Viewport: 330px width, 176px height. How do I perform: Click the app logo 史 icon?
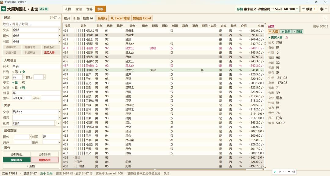point(3,9)
